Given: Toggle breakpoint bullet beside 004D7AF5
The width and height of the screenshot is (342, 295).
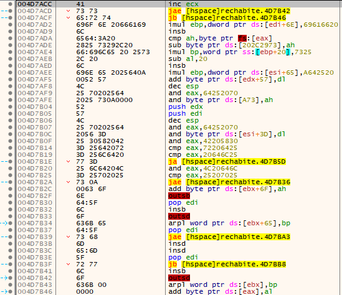Looking at the screenshot, I should point(10,79).
